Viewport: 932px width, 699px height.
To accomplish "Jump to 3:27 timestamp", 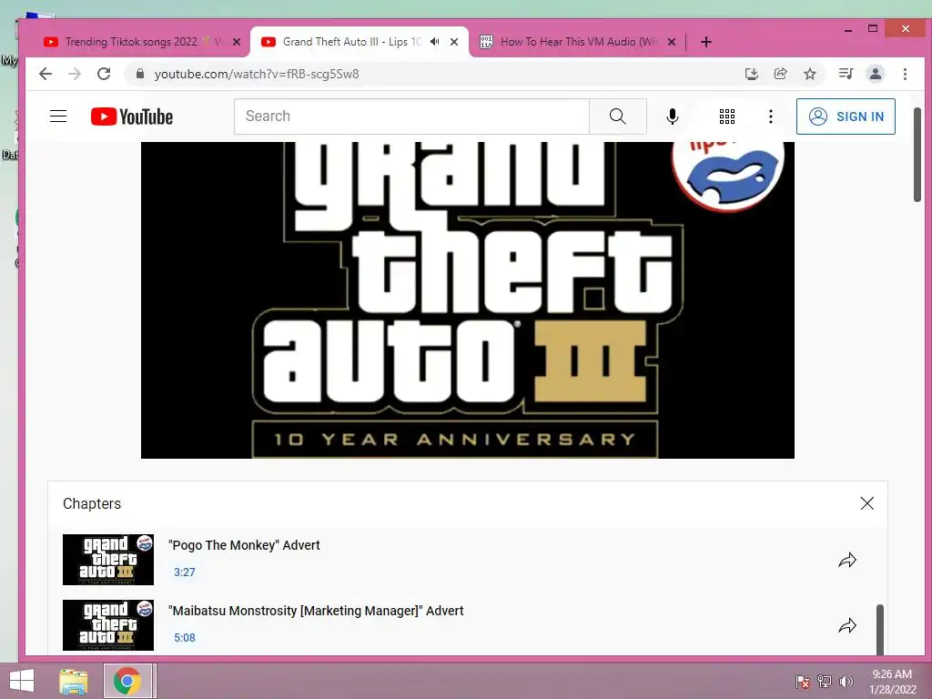I will (184, 572).
